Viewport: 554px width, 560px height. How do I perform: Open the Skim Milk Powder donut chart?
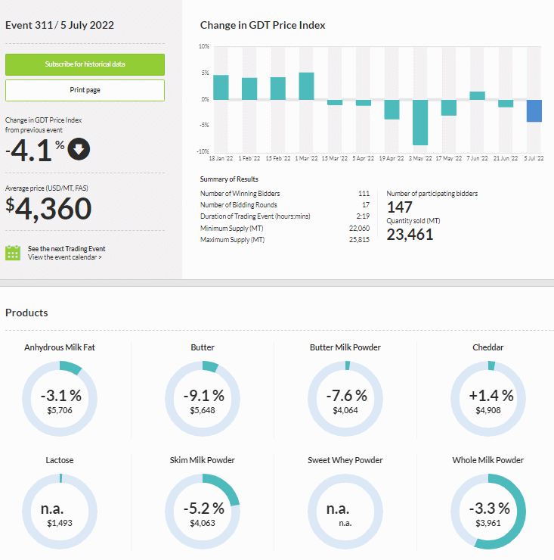tap(203, 512)
